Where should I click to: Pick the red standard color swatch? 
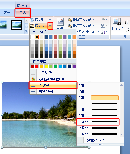tap(37, 66)
